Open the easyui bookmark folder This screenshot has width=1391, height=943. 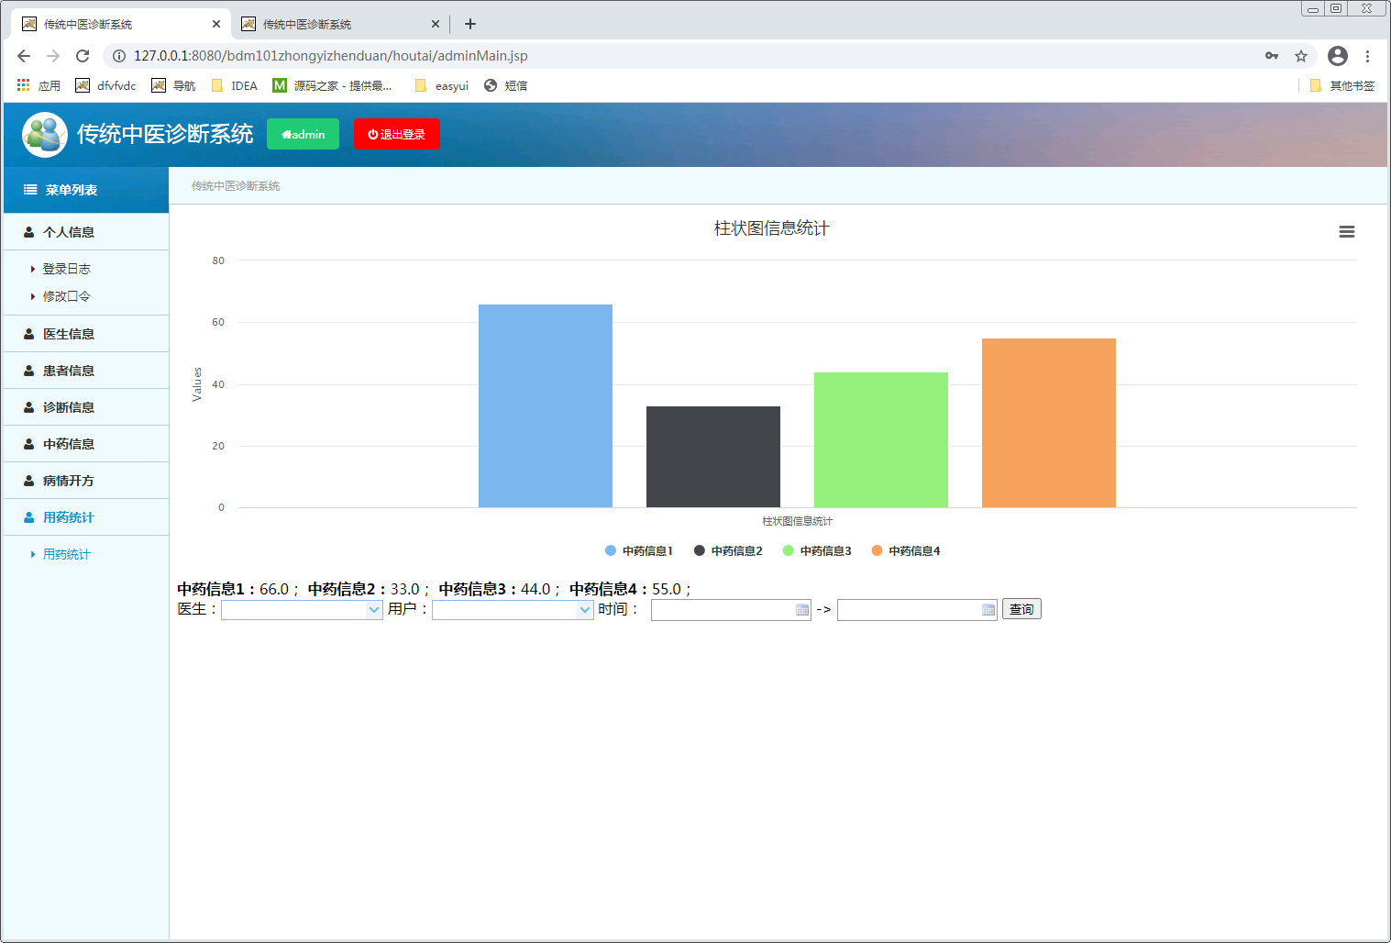pos(441,85)
